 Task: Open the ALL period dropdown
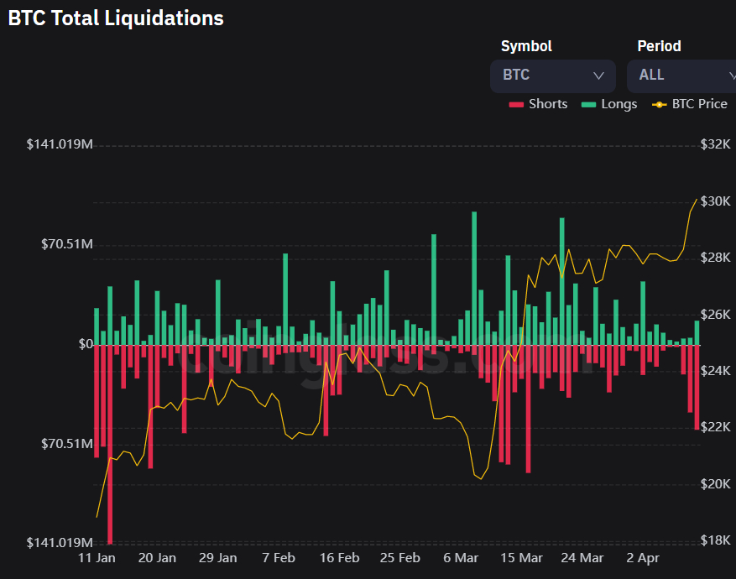pos(680,76)
